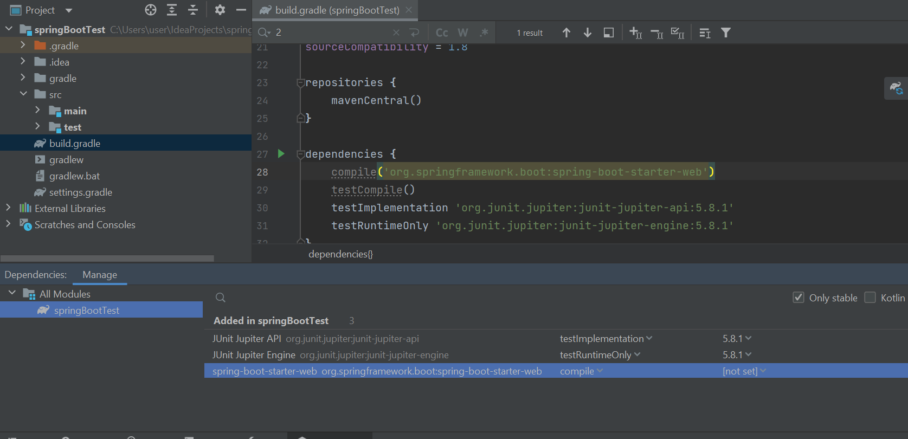Toggle Match Case (Cc) in find bar

442,33
